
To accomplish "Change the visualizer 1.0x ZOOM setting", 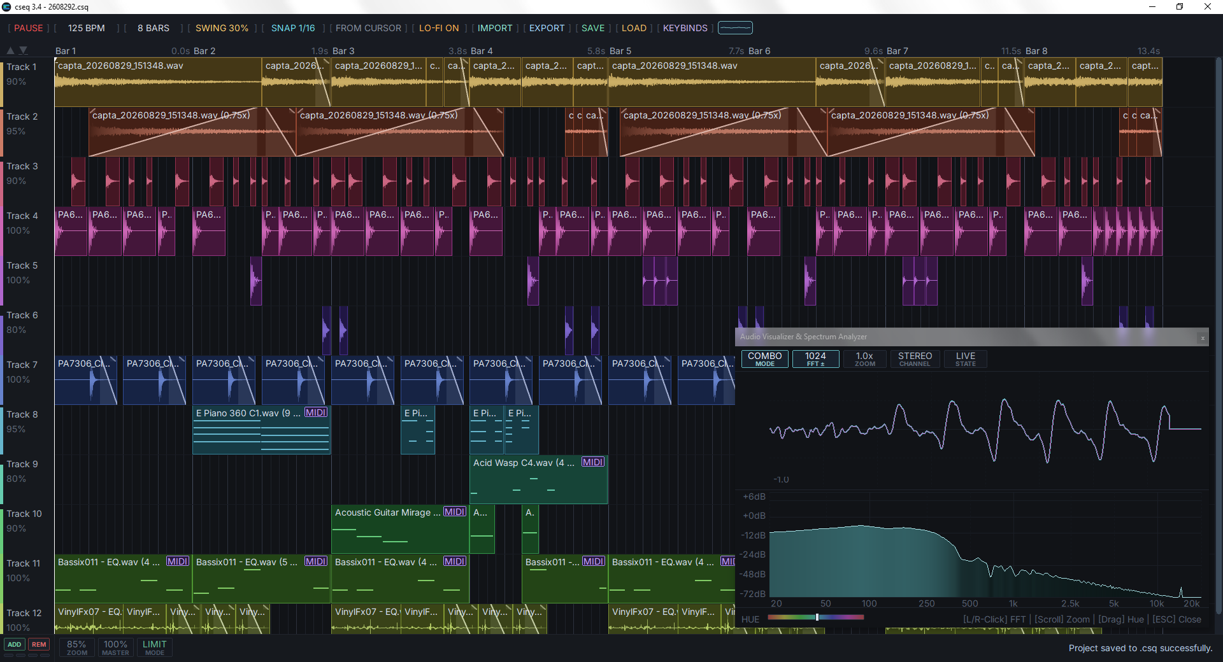I will click(x=864, y=359).
